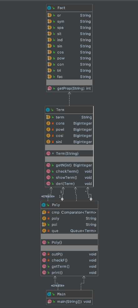Click the method icon beside getProp(String)

coord(50,88)
